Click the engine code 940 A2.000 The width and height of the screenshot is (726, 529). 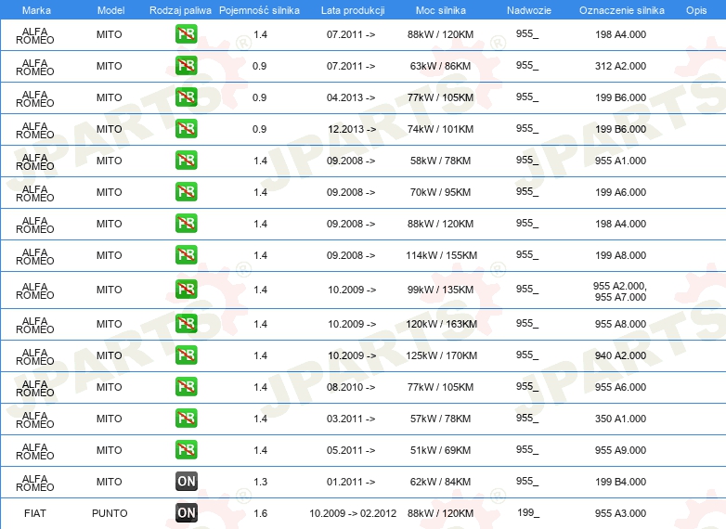pos(620,355)
